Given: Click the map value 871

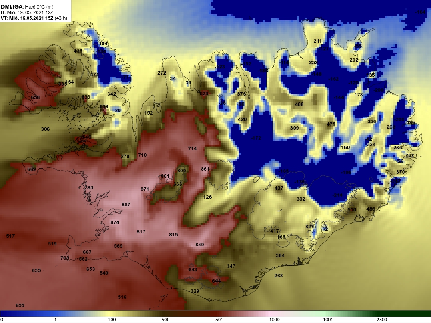Looking at the screenshot, I should pos(145,189).
